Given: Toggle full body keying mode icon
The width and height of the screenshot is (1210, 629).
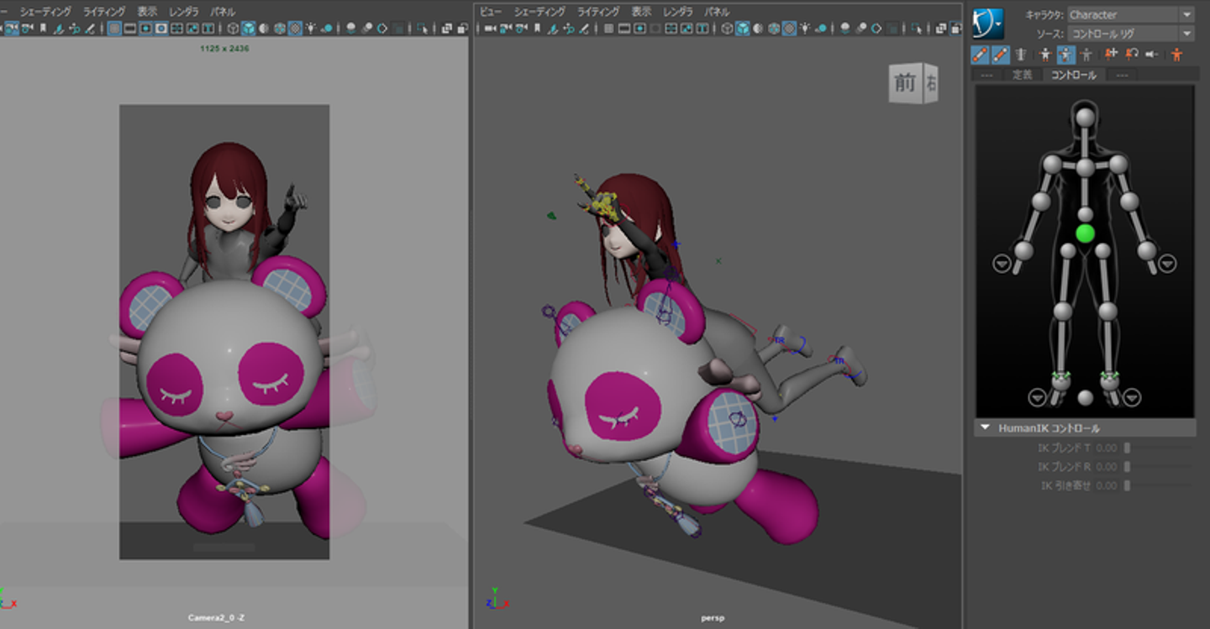Looking at the screenshot, I should click(x=1044, y=55).
